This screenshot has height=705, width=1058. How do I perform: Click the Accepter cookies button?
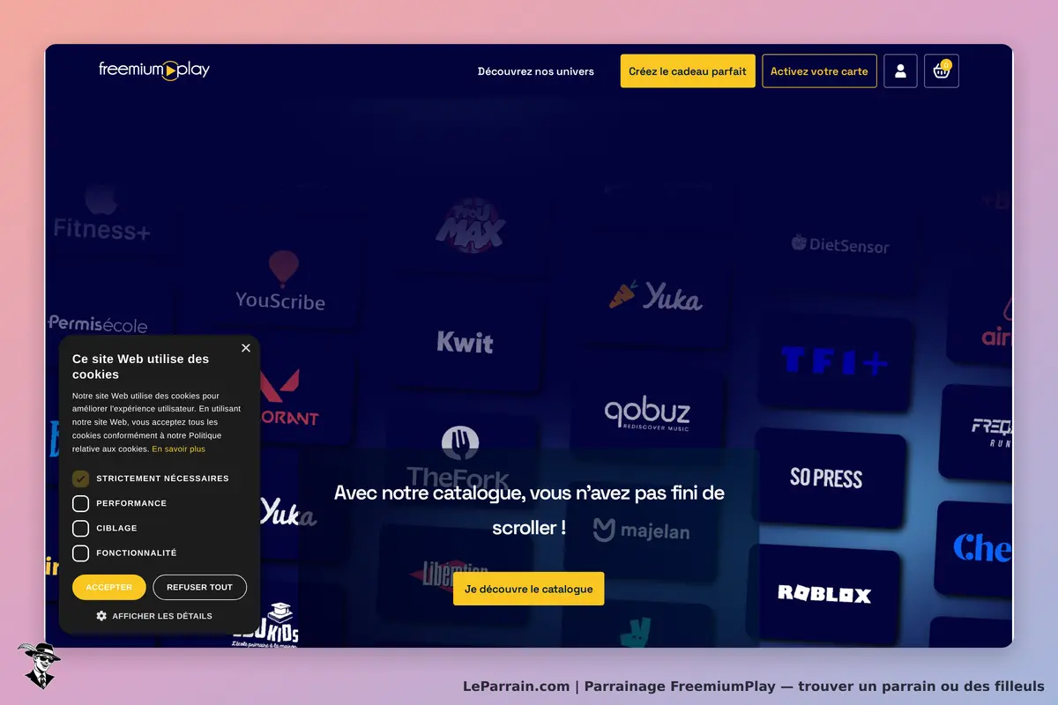pos(109,587)
